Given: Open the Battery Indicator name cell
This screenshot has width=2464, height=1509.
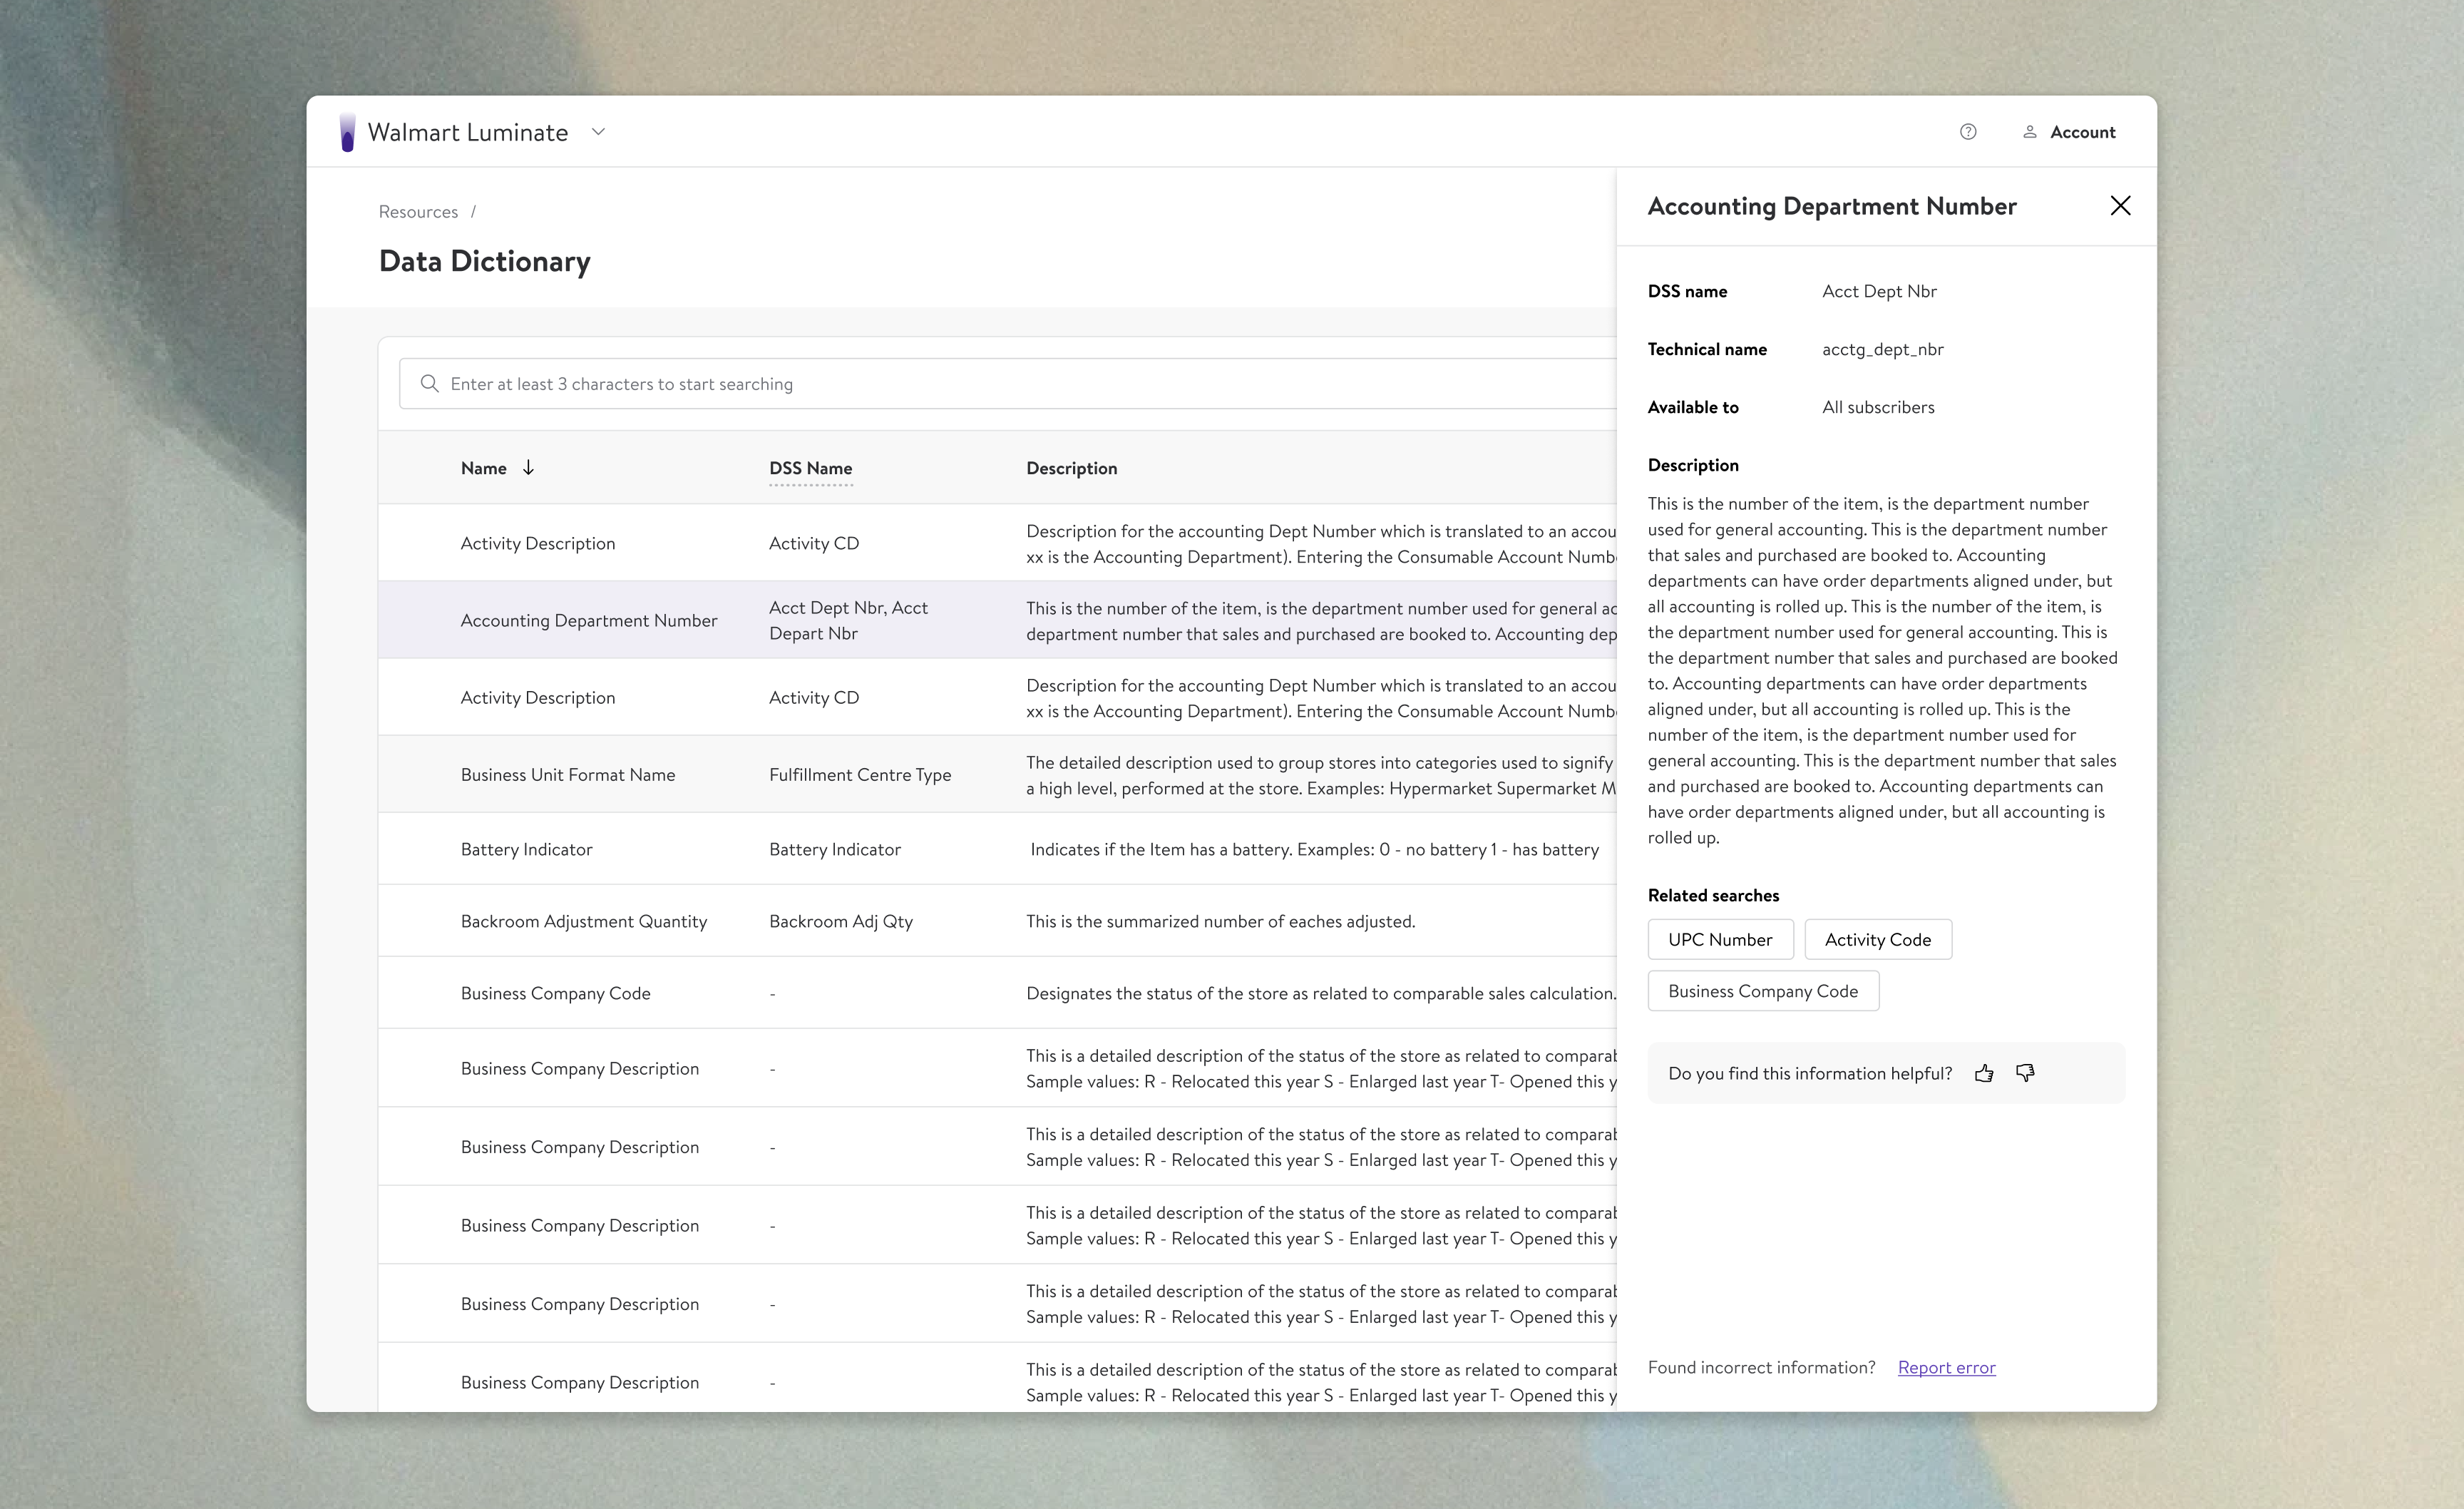Looking at the screenshot, I should point(526,849).
